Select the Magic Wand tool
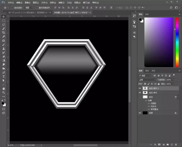Viewport: 182px width, 147px height. 4,28
